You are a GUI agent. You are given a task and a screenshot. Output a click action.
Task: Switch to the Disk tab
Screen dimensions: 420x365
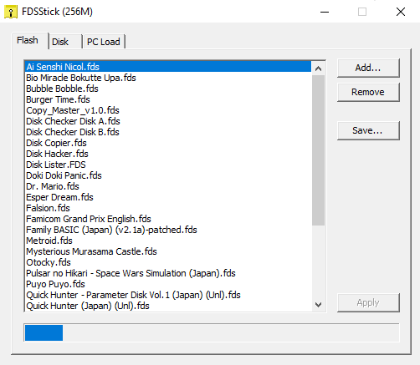(65, 42)
